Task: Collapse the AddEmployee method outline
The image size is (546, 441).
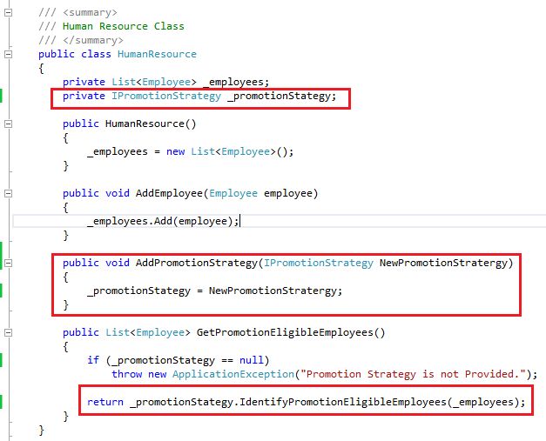Action: pyautogui.click(x=8, y=193)
